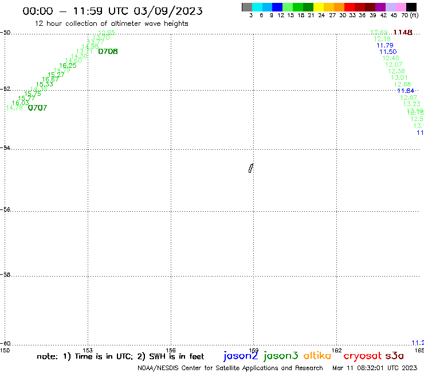Click the 12 hour collection subtitle
Viewport: 424px width, 373px height.
pos(111,24)
